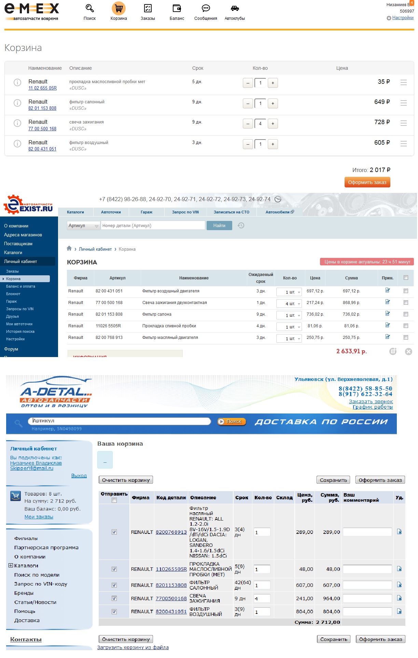418x658 pixels.
Task: Open quantity dropdown for Свеча зажигания двухконтактная
Action: coord(299,304)
